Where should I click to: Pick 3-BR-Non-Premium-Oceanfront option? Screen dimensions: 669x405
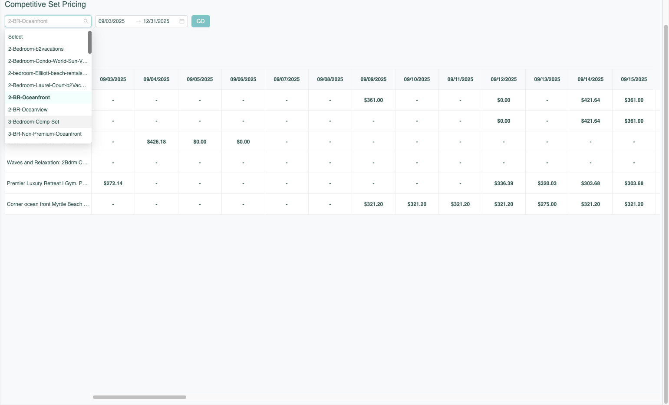click(x=48, y=134)
